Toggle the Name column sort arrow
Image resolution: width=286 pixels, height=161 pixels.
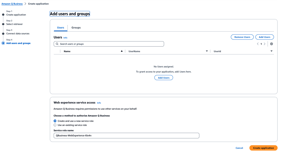click(x=122, y=51)
